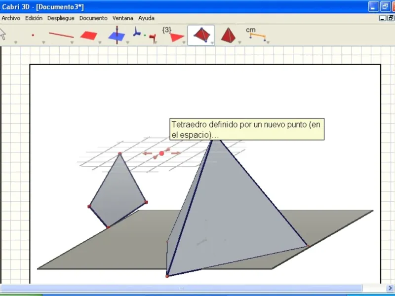Open the Ventana menu
This screenshot has height=296, width=395.
[122, 18]
